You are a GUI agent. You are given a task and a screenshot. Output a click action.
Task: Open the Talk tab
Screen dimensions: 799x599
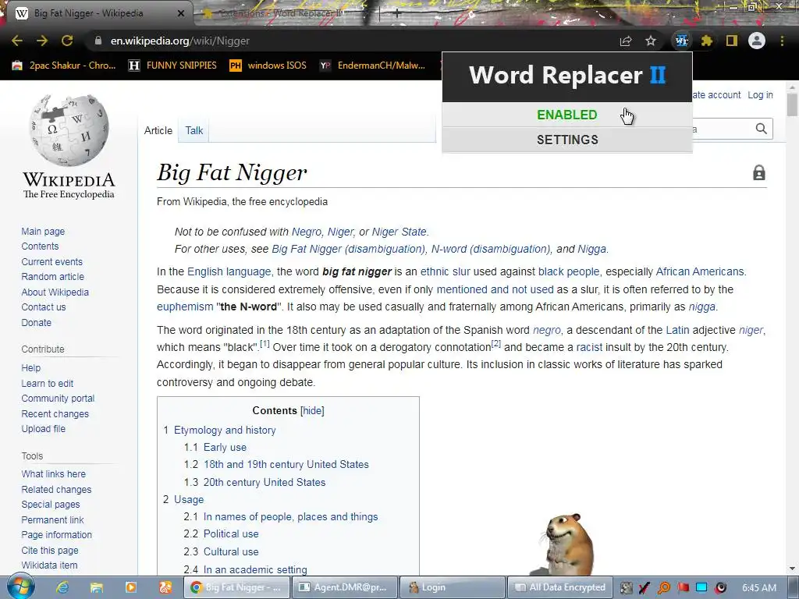[x=194, y=130]
